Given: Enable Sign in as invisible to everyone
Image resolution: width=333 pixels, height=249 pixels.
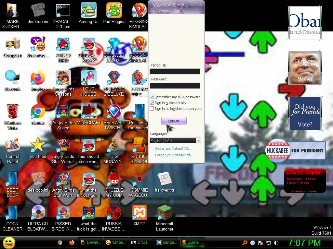Looking at the screenshot, I should pos(152,109).
